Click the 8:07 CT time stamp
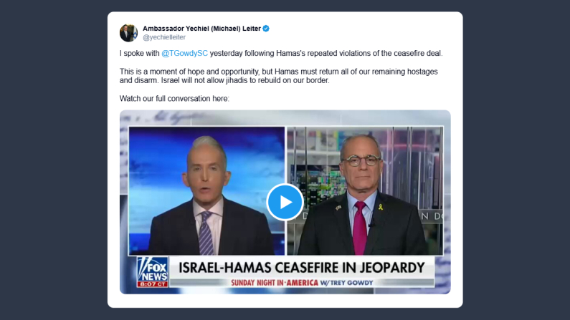Viewport: 570px width, 320px height. pyautogui.click(x=153, y=284)
